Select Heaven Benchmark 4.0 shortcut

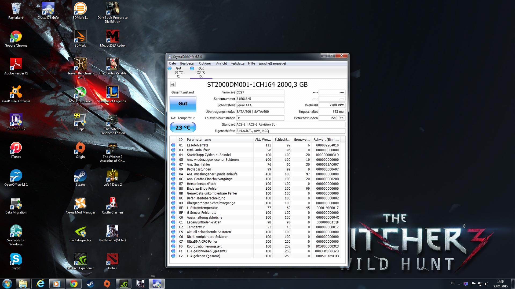pyautogui.click(x=80, y=68)
